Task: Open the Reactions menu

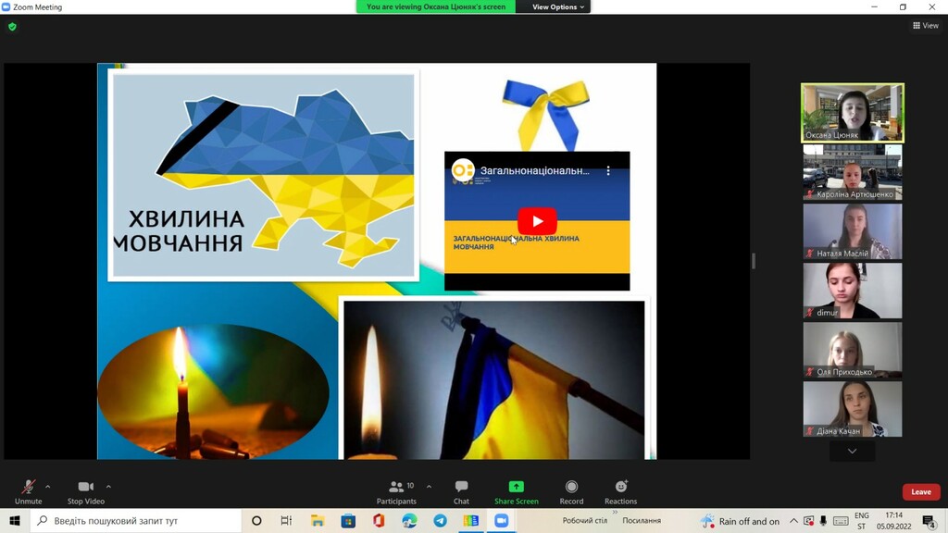Action: [x=620, y=489]
